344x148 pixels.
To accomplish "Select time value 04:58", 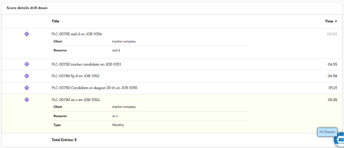I will (x=333, y=76).
